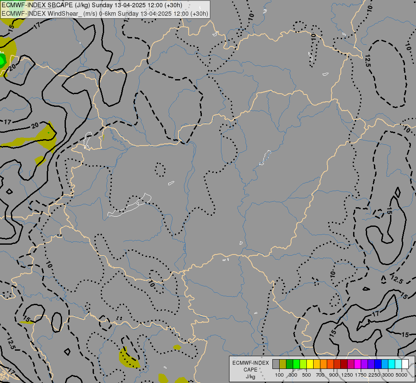Select the indigo swatch left of 2250 tick
Screen dimensions: 416x383
click(371, 364)
